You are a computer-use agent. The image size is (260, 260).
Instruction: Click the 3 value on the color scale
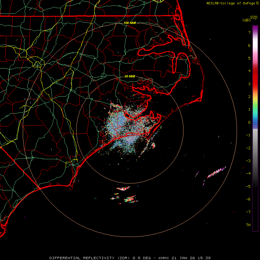tap(249, 84)
